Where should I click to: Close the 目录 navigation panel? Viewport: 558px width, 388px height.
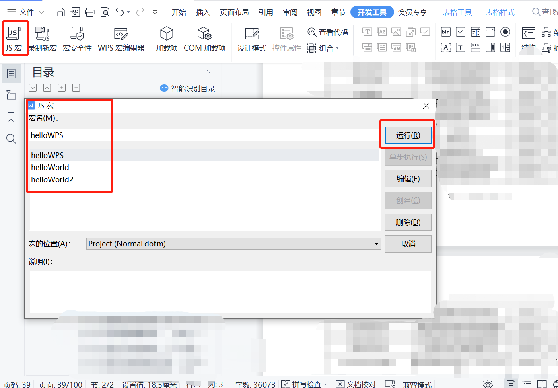coord(208,72)
